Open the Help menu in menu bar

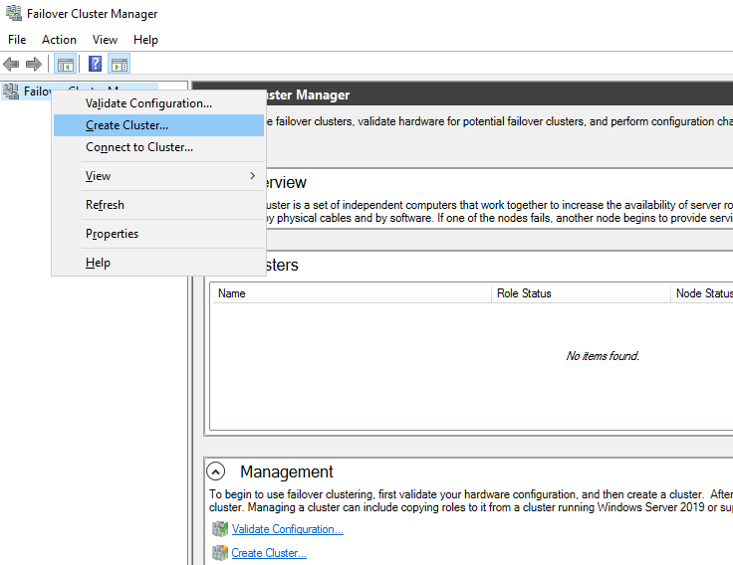pos(145,40)
